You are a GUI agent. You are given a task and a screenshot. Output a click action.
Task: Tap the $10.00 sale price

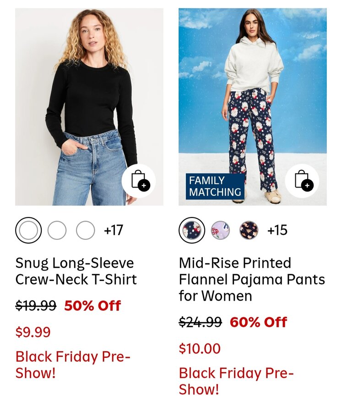pos(200,348)
